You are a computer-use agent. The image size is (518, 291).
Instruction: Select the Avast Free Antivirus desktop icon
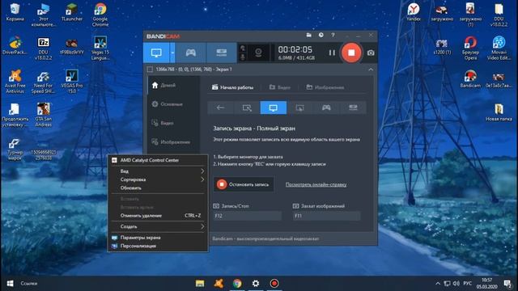click(15, 82)
